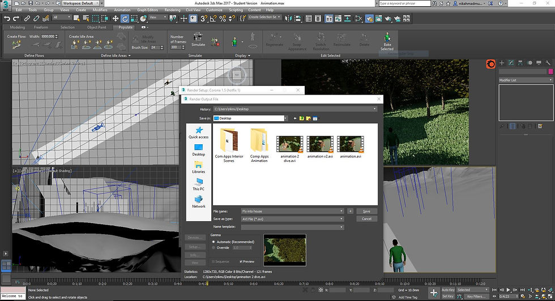Click the Create Flow icon in Populate
Image resolution: width=555 pixels, height=301 pixels.
[16, 45]
